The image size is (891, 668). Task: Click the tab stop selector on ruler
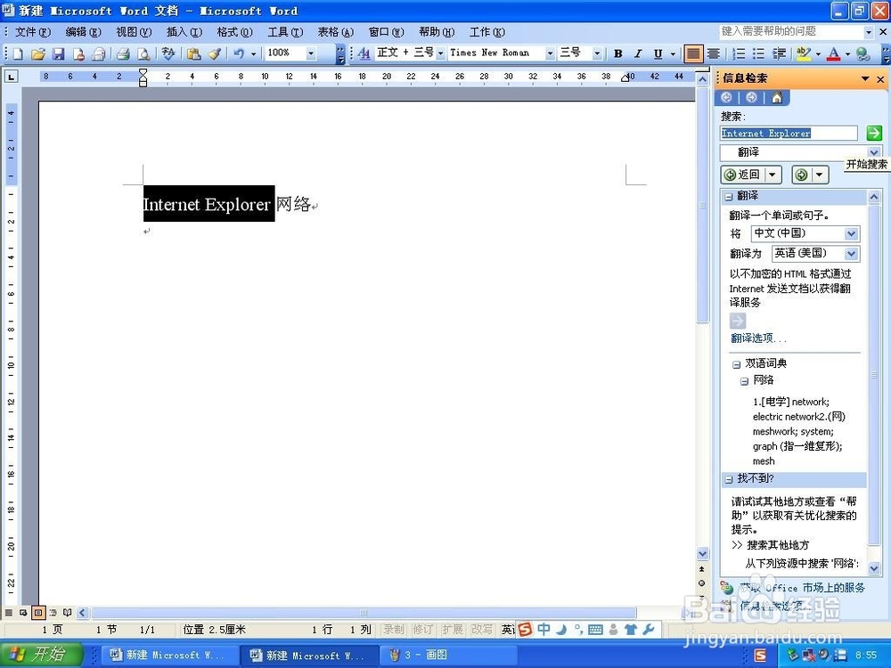click(11, 76)
